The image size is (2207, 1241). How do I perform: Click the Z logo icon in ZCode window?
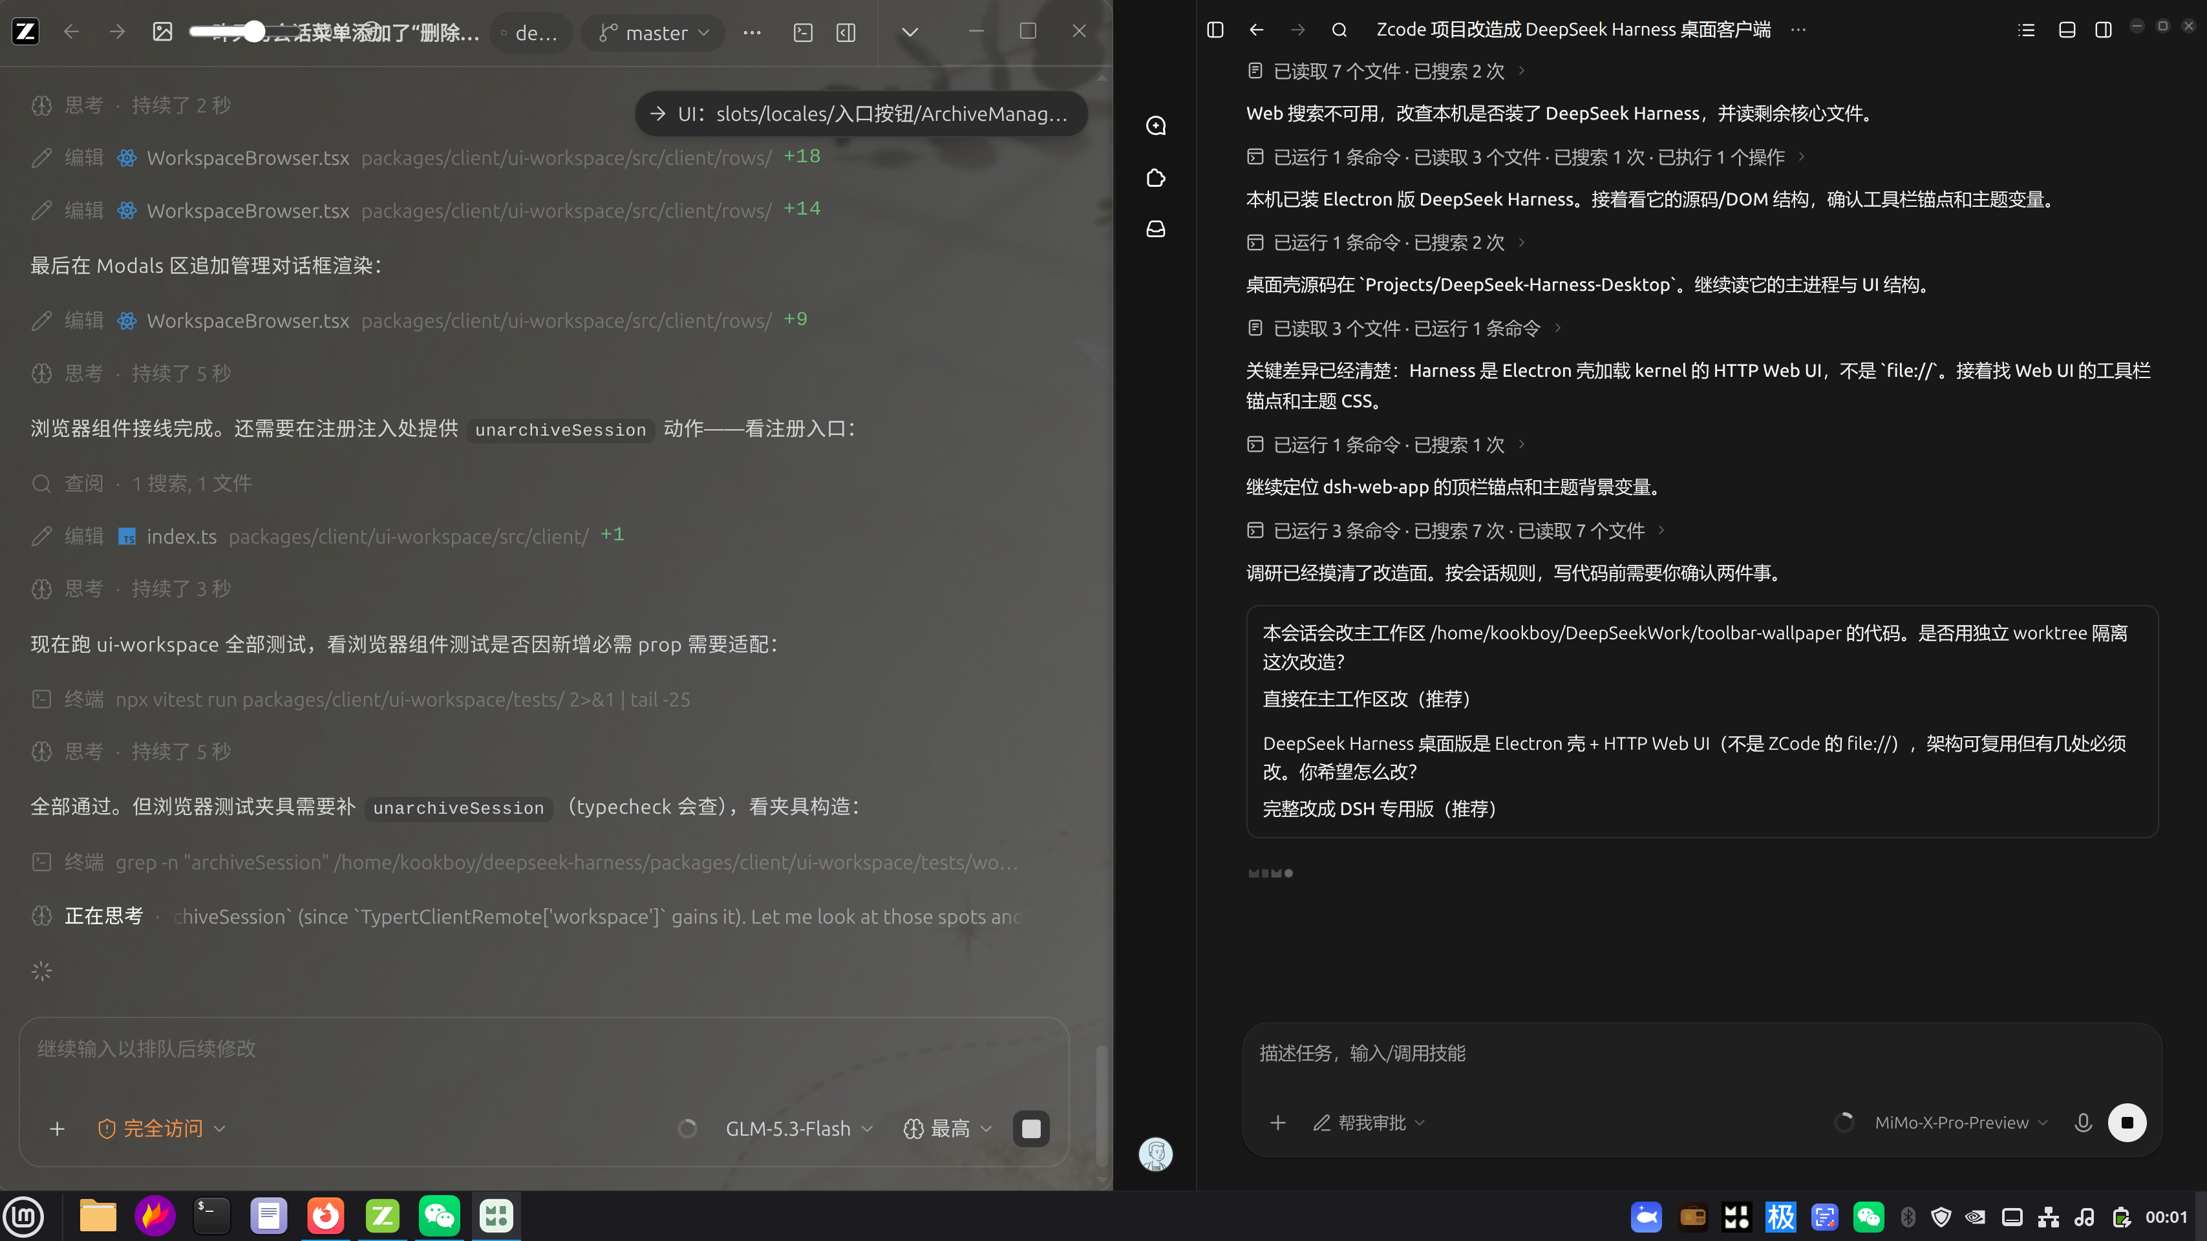(x=26, y=32)
